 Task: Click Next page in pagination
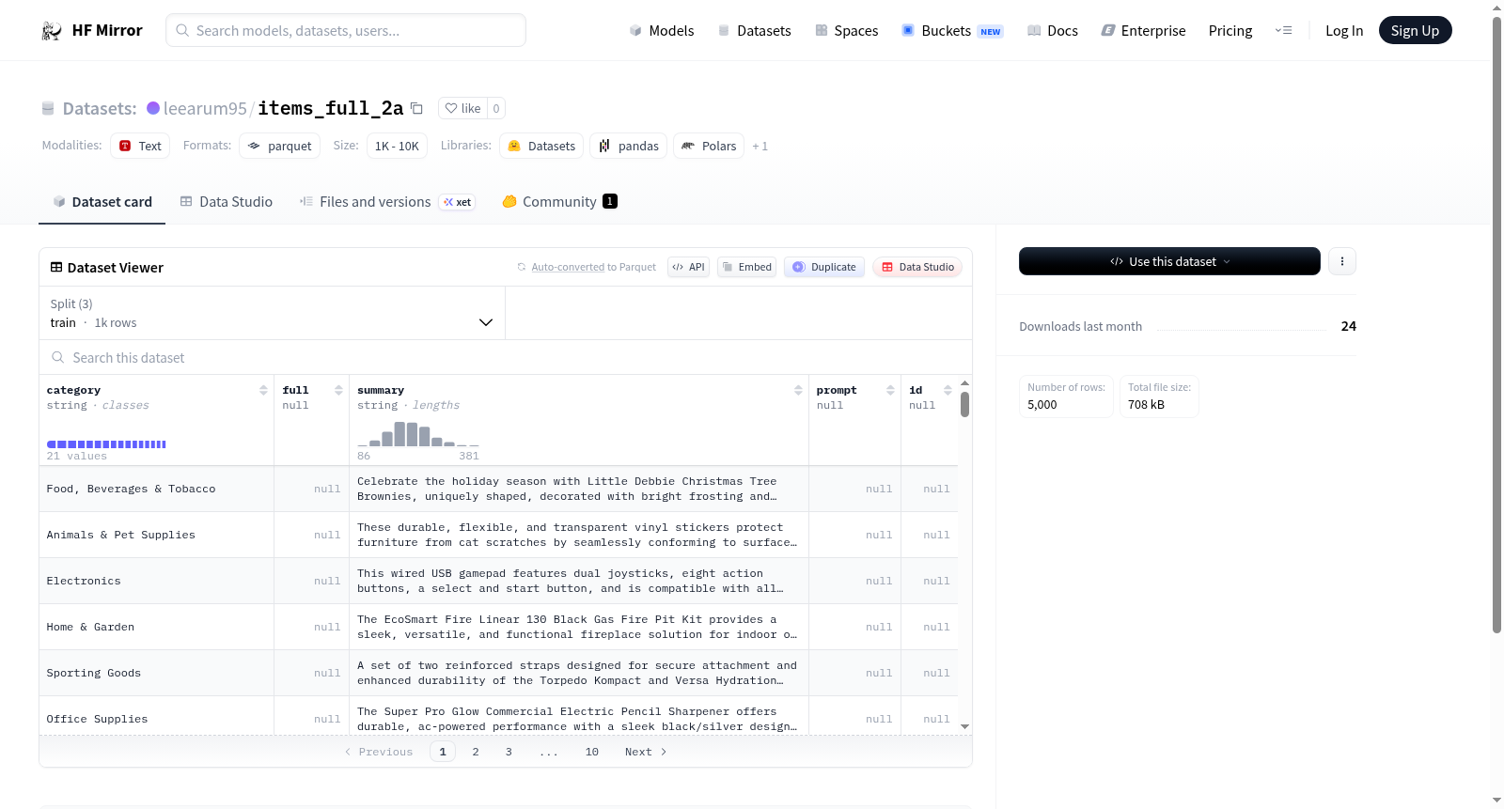646,752
